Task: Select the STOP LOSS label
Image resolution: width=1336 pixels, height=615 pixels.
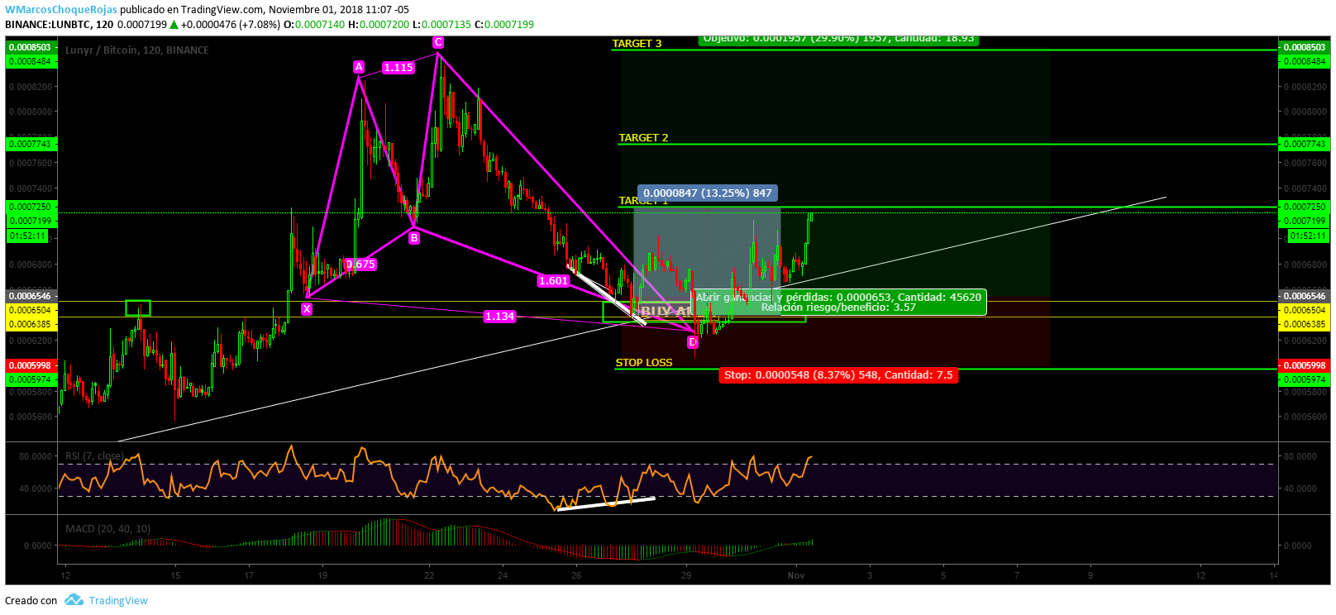Action: click(644, 363)
